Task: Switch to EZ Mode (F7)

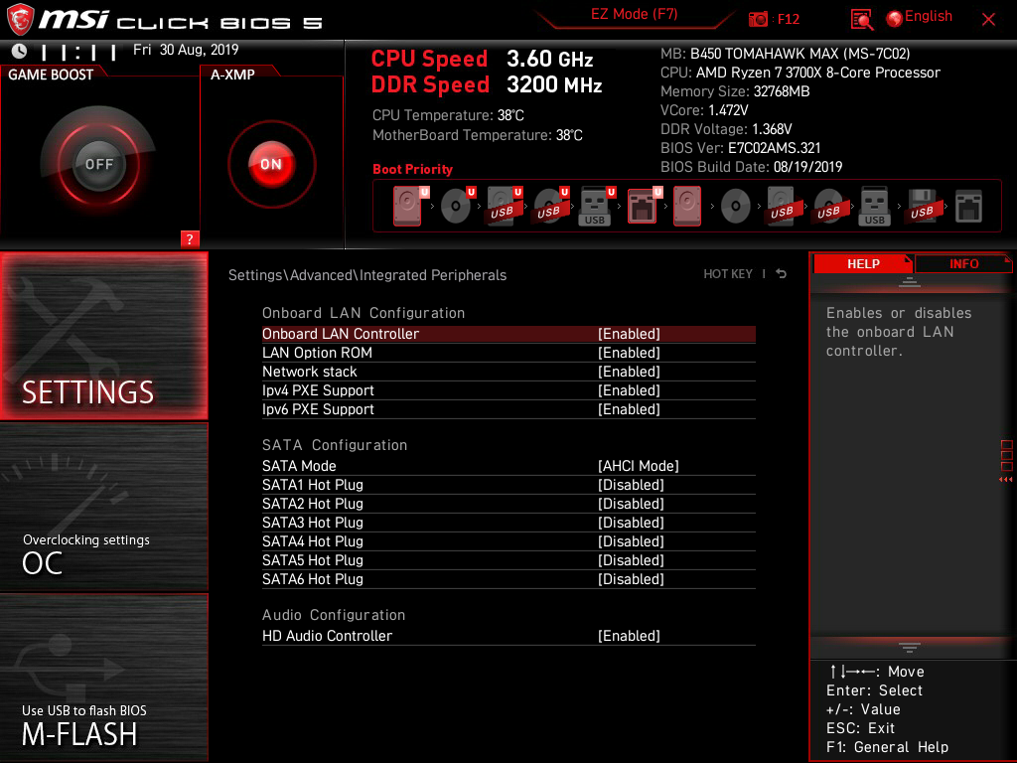Action: (634, 14)
